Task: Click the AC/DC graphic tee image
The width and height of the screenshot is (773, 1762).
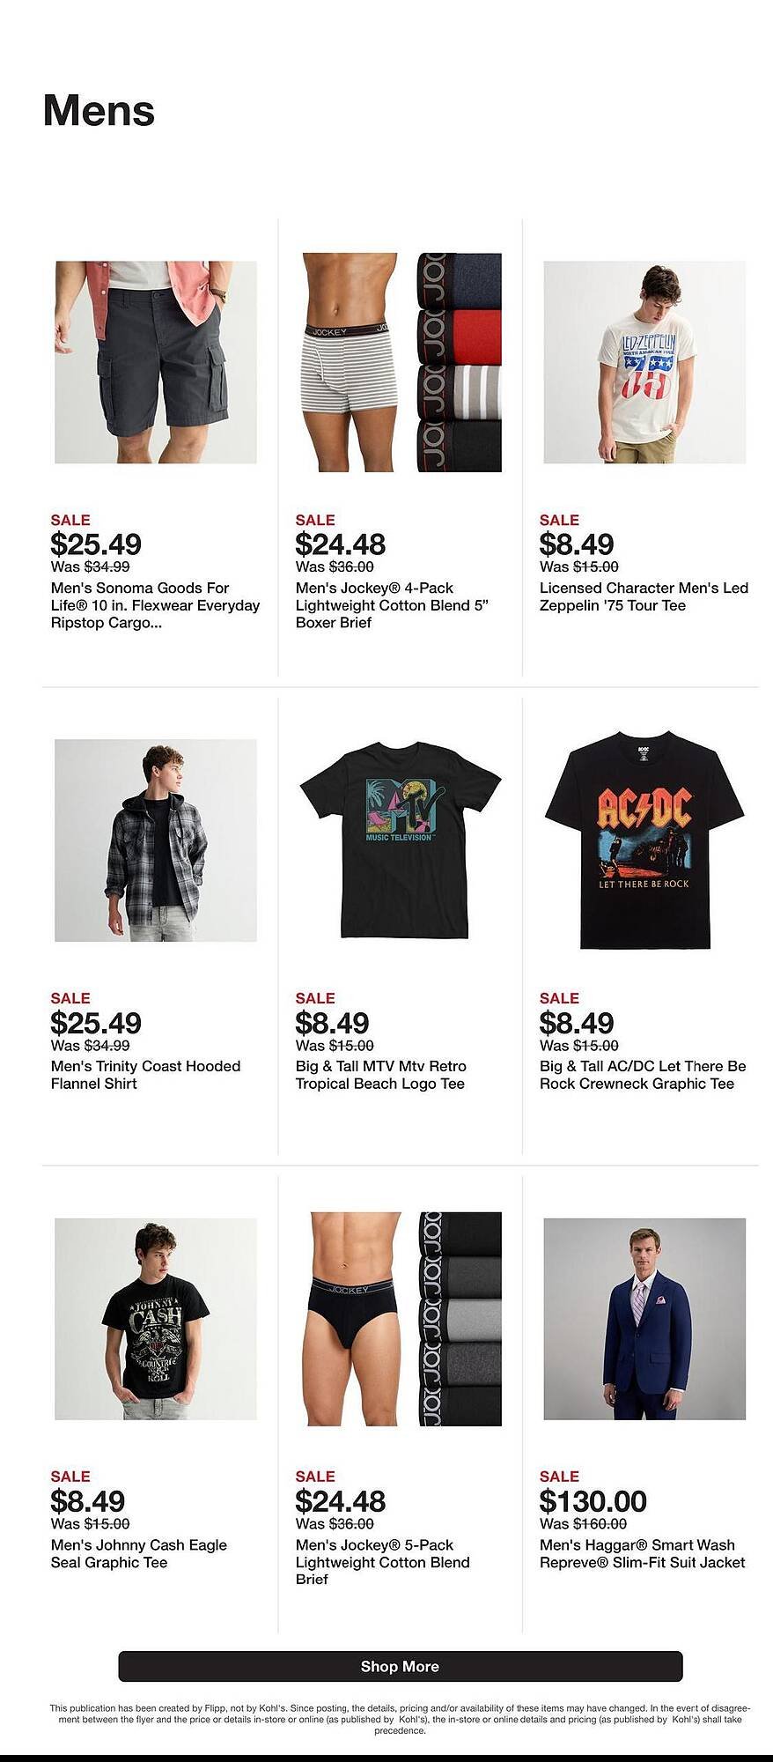Action: coord(644,840)
